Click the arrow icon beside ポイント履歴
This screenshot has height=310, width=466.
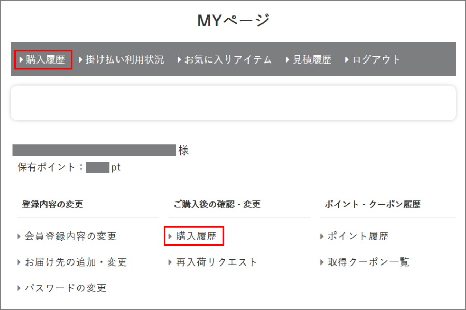pyautogui.click(x=322, y=237)
